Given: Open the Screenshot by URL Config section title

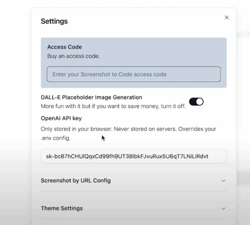Looking at the screenshot, I should [x=76, y=180].
